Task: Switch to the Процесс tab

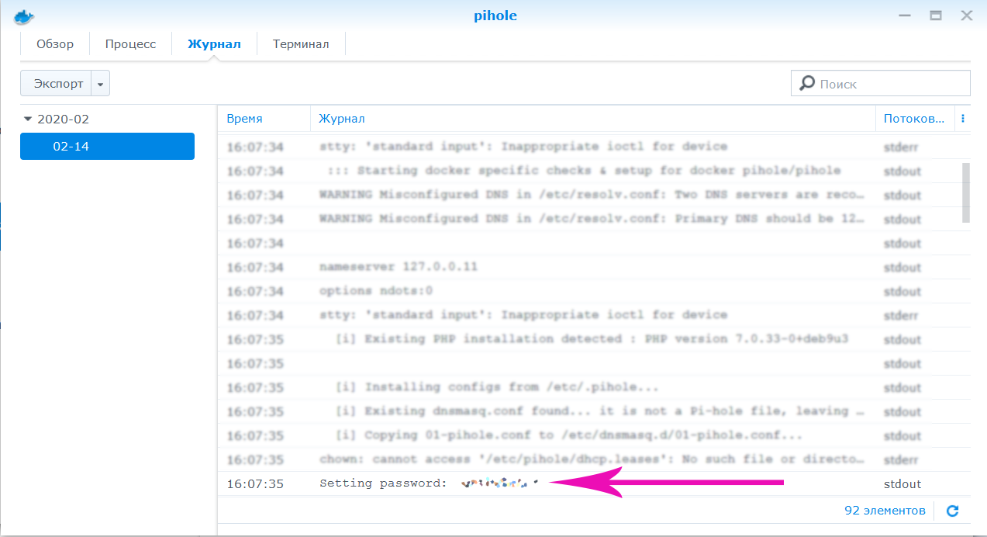Action: coord(130,44)
